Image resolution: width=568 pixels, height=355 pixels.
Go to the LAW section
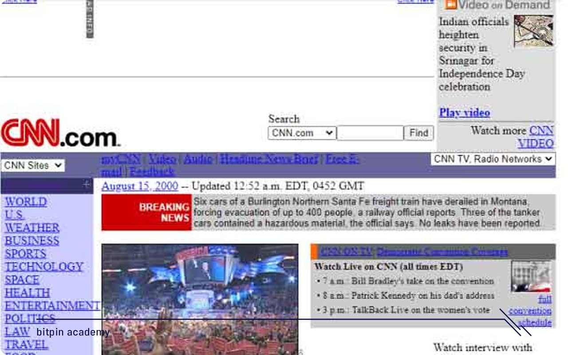[x=17, y=331]
